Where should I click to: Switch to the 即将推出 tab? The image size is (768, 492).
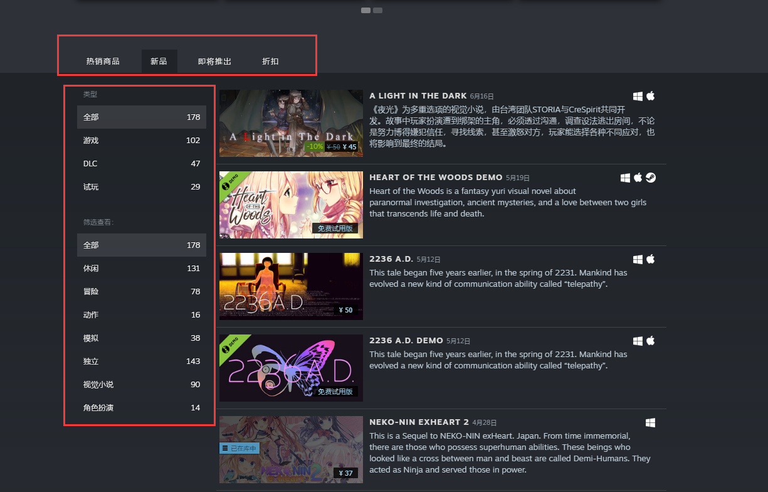coord(215,61)
